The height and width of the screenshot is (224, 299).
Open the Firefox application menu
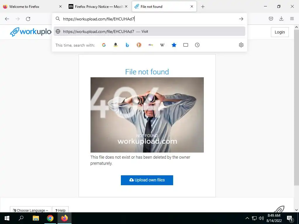[292, 19]
